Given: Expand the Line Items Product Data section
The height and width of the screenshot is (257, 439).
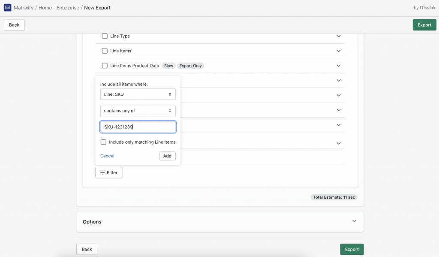Looking at the screenshot, I should 338,66.
